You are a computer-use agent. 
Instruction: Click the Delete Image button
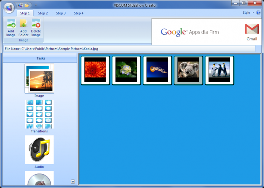pos(36,28)
